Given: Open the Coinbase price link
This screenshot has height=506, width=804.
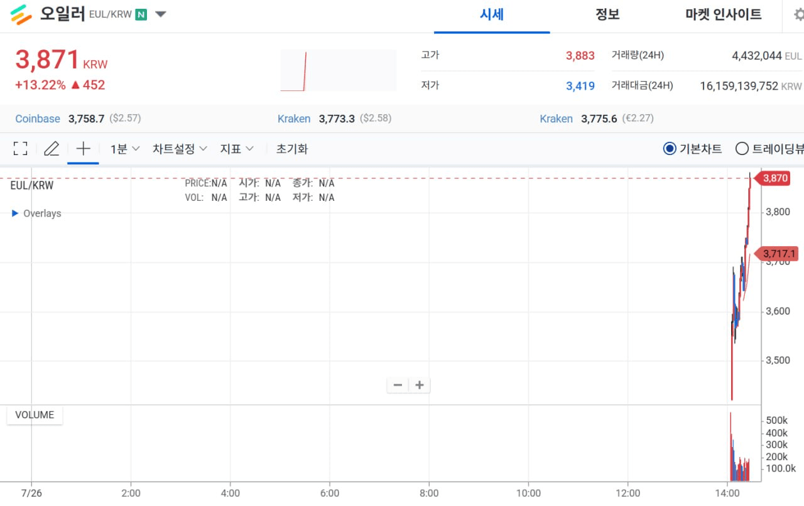Looking at the screenshot, I should [x=38, y=119].
